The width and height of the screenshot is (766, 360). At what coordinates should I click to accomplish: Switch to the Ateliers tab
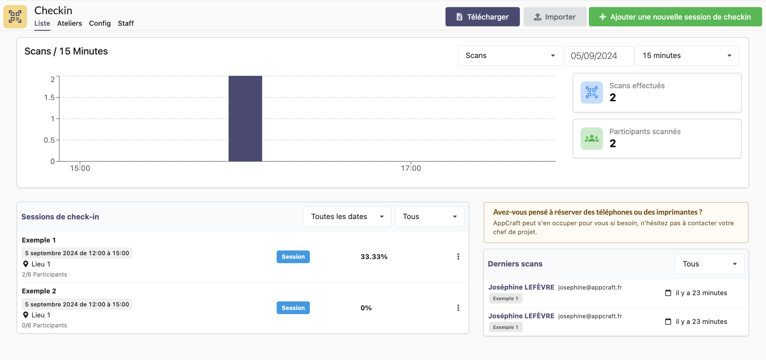coord(69,23)
